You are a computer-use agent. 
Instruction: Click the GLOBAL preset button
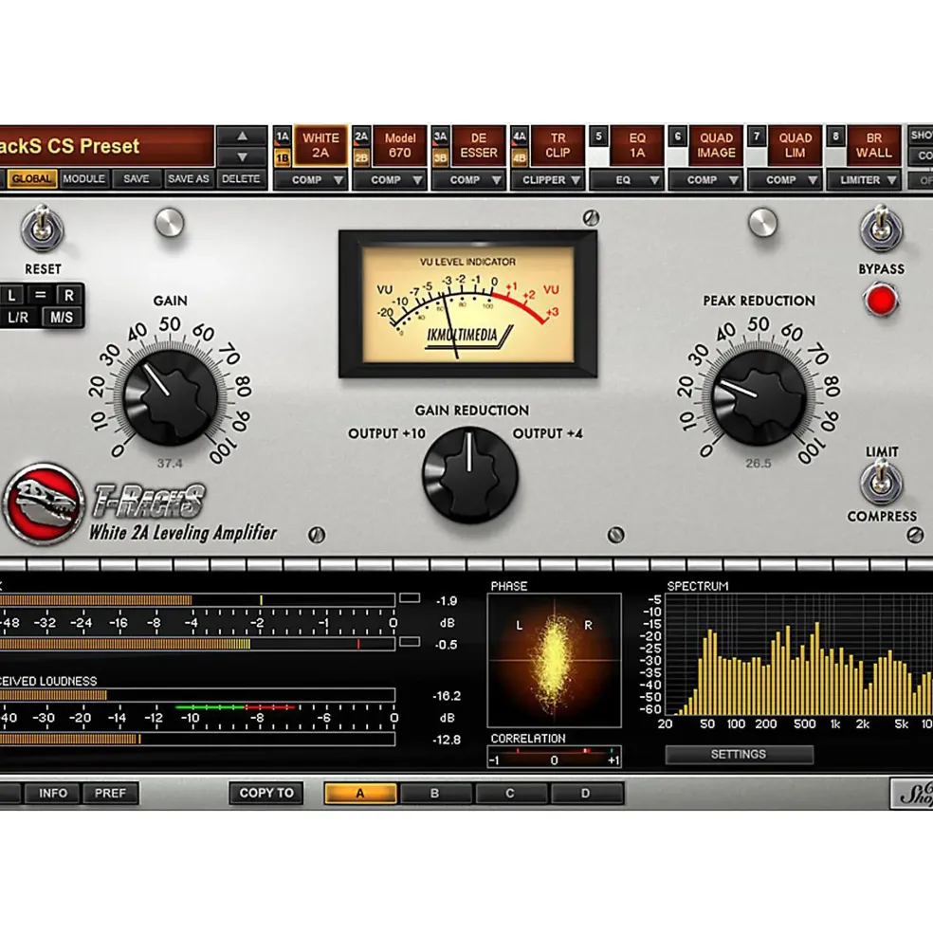point(31,178)
